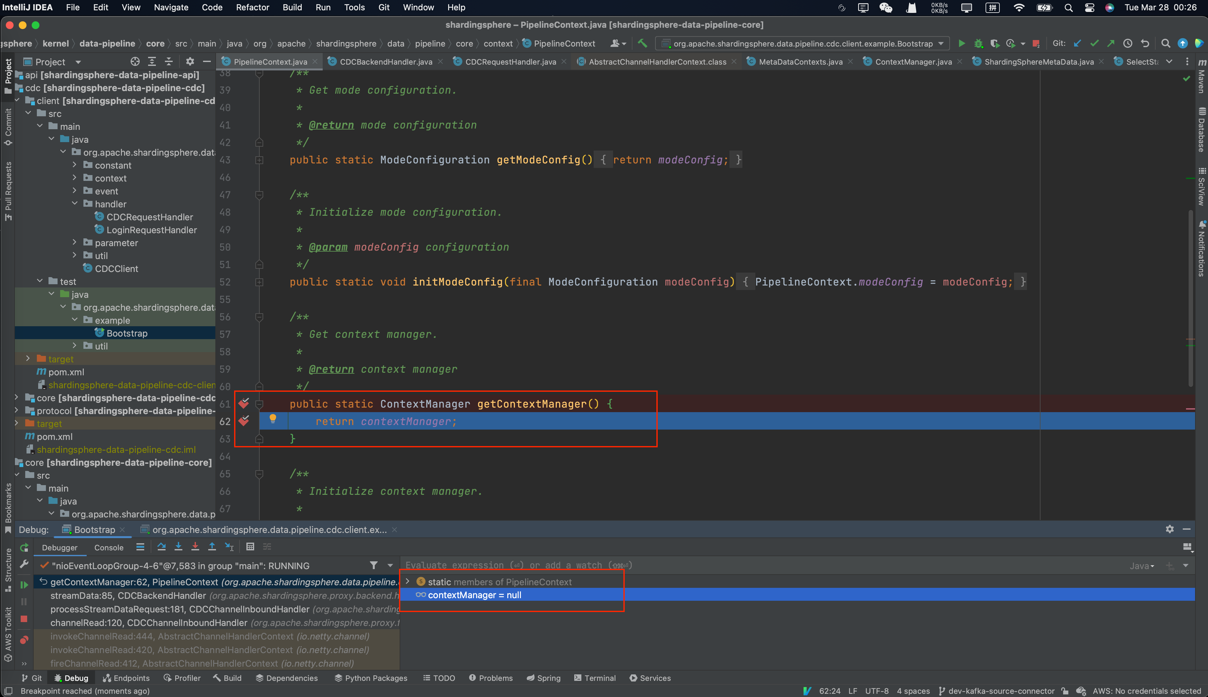Image resolution: width=1208 pixels, height=697 pixels.
Task: Select opened file target icon in Project panel
Action: point(135,62)
